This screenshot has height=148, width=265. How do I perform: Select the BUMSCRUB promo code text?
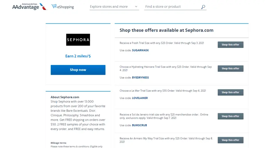pyautogui.click(x=139, y=125)
